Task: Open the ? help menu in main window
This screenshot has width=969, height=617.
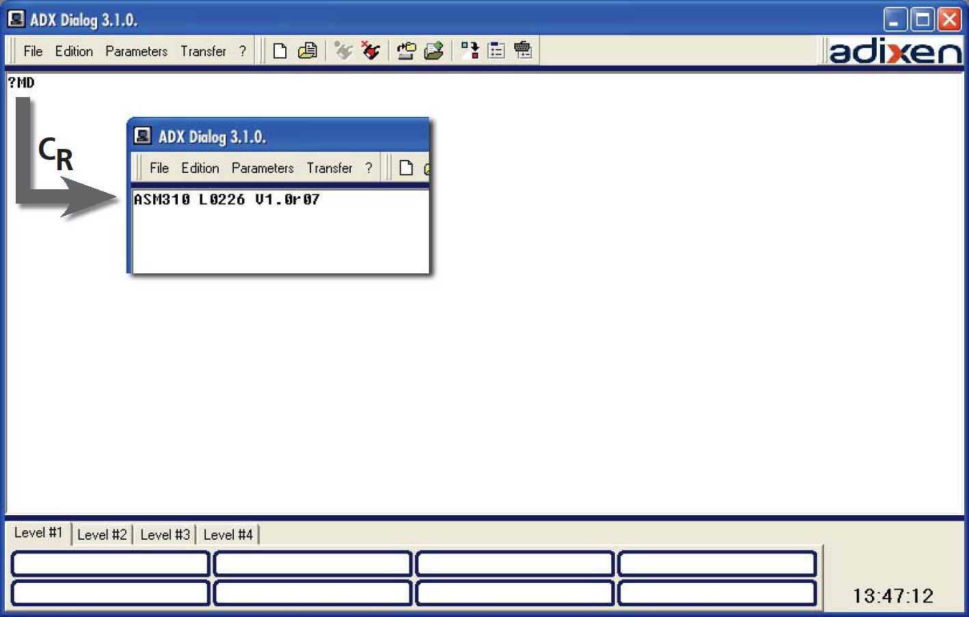Action: pos(242,51)
